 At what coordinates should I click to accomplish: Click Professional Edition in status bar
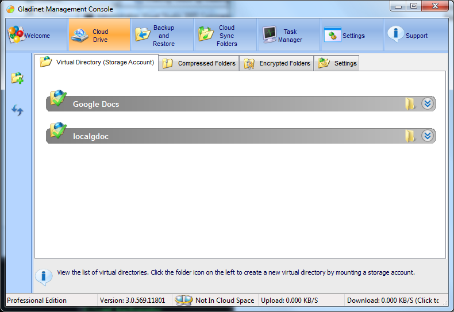point(37,301)
